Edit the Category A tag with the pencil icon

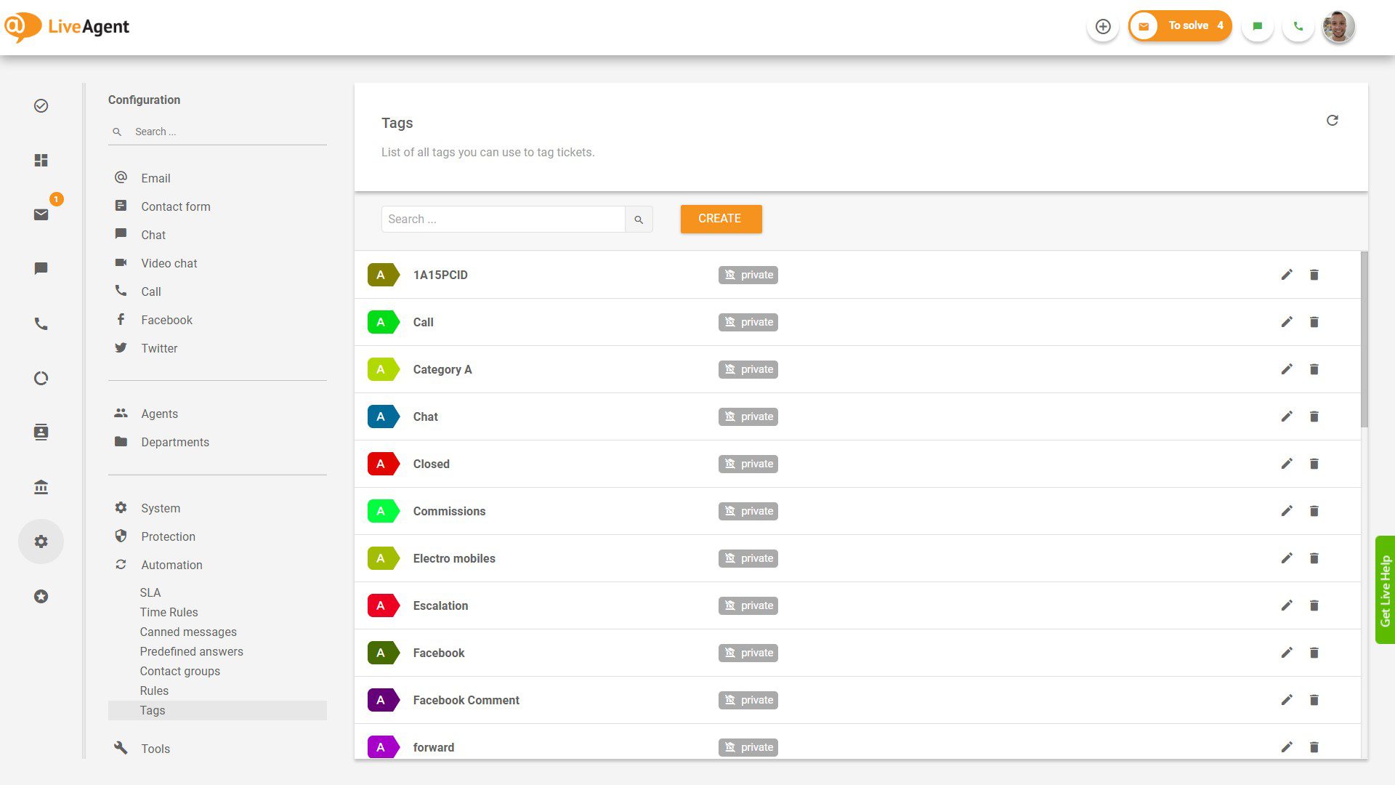(1287, 369)
